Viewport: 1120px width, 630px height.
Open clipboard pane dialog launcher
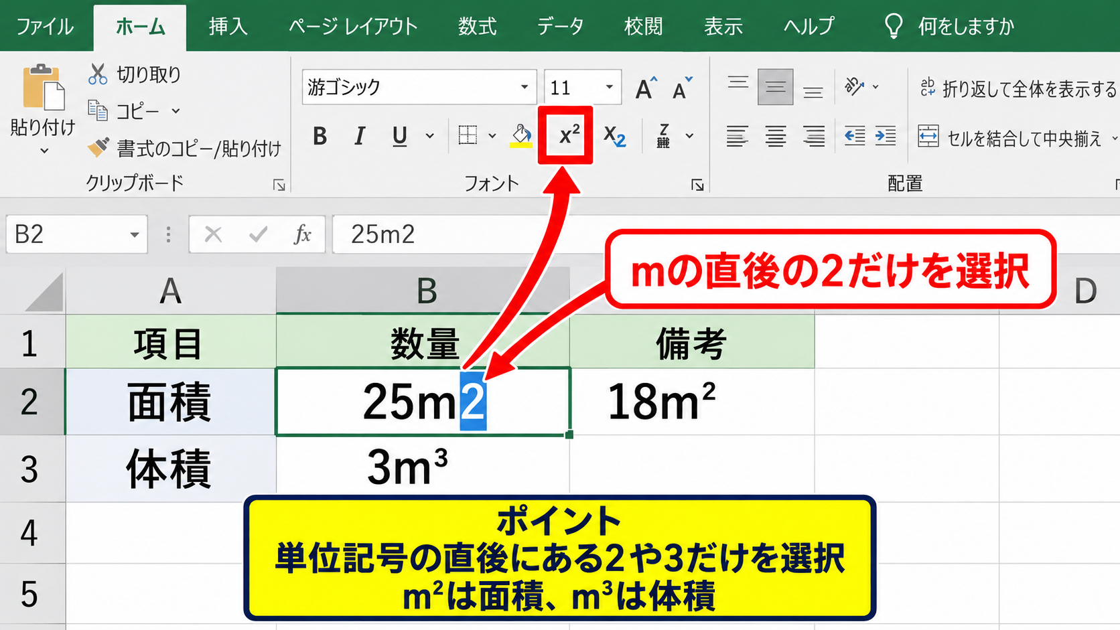[x=279, y=185]
